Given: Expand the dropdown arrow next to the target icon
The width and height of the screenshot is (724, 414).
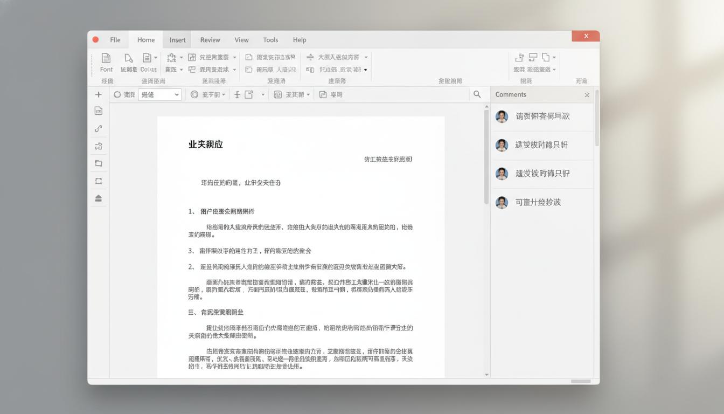Looking at the screenshot, I should pos(224,95).
